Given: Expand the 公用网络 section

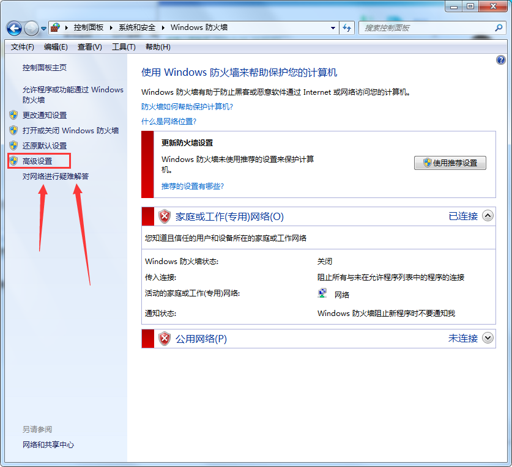Looking at the screenshot, I should [x=488, y=338].
